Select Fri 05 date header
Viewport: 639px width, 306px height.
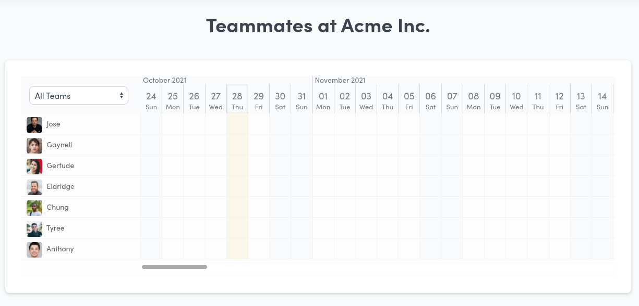coord(409,100)
